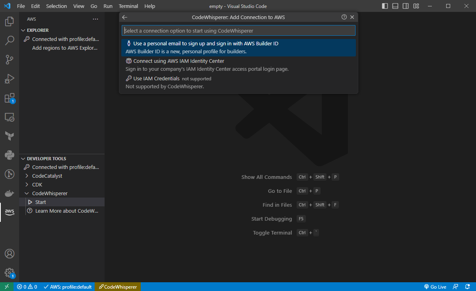The width and height of the screenshot is (476, 291).
Task: Collapse the DEVELOPER TOOLS section
Action: pos(62,159)
